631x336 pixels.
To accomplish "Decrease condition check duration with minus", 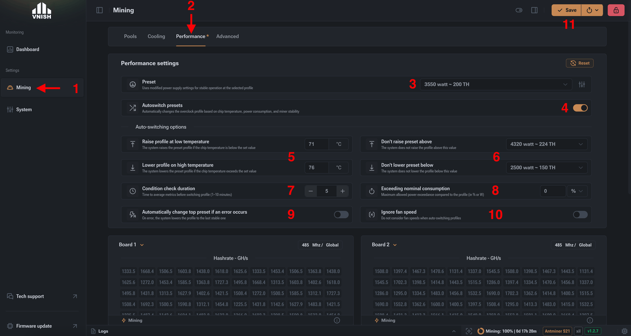I will pos(311,191).
